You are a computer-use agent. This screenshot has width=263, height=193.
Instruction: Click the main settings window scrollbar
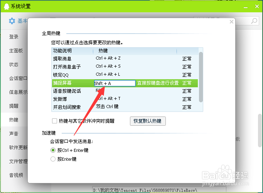260,130
